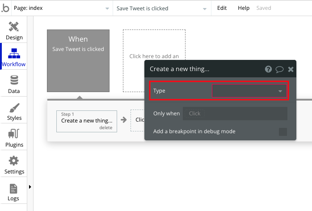Click the Bubble logo icon

coord(5,8)
